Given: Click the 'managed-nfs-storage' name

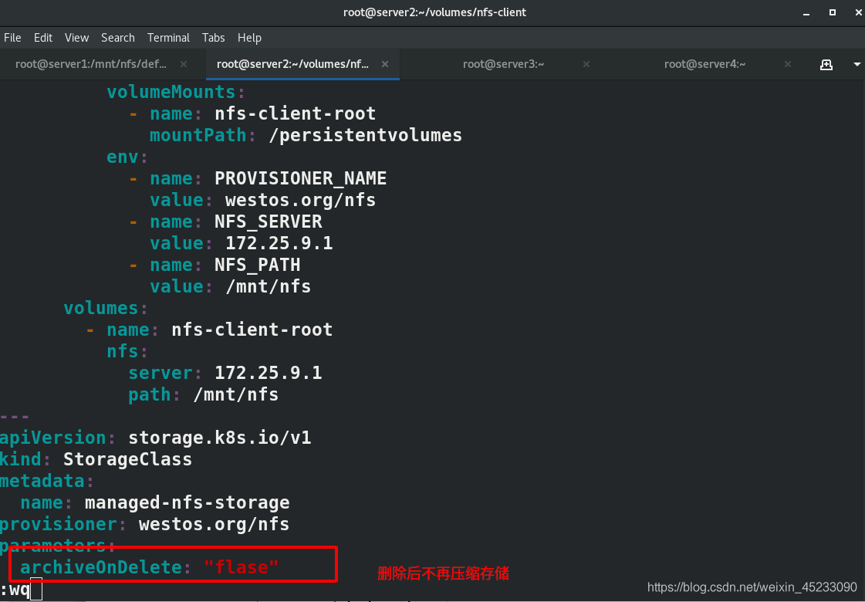Looking at the screenshot, I should 187,502.
